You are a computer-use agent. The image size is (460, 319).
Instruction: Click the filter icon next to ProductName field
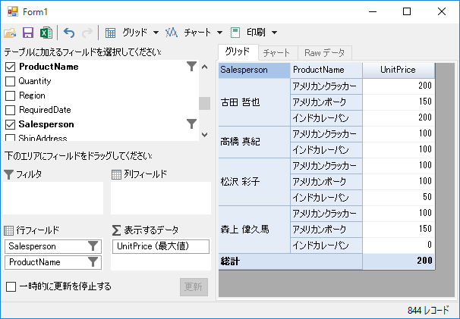pos(192,67)
